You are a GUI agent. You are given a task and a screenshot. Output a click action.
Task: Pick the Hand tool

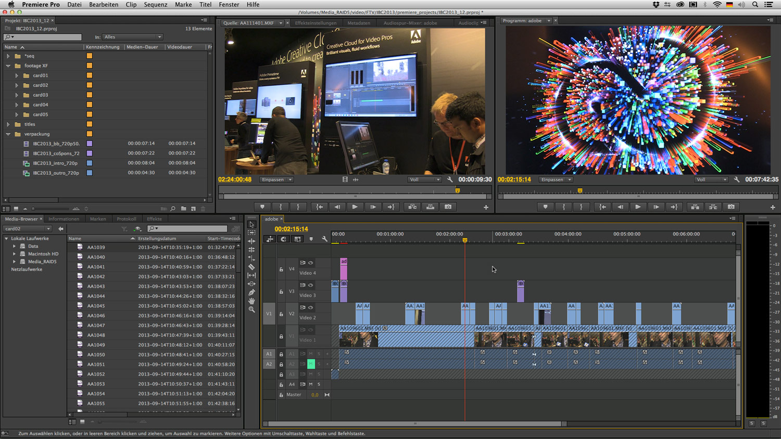[251, 301]
